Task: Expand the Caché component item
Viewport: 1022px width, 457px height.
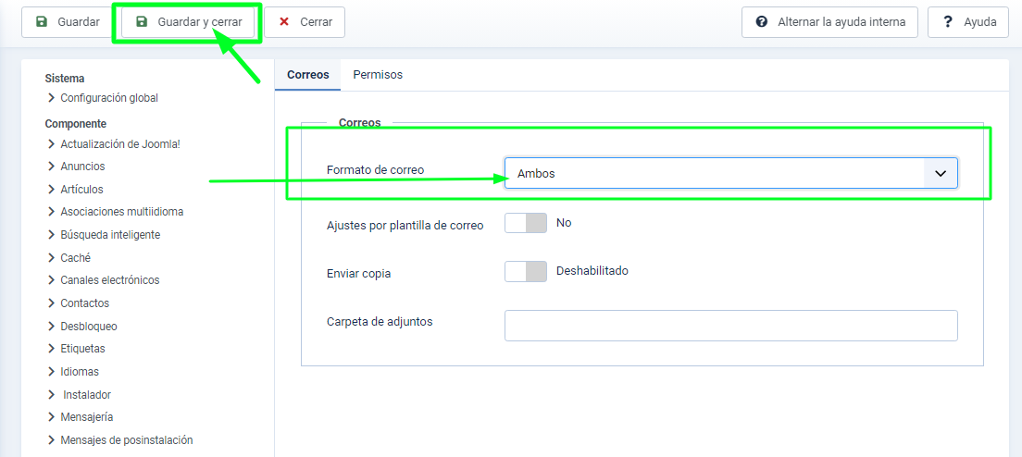Action: pyautogui.click(x=75, y=258)
